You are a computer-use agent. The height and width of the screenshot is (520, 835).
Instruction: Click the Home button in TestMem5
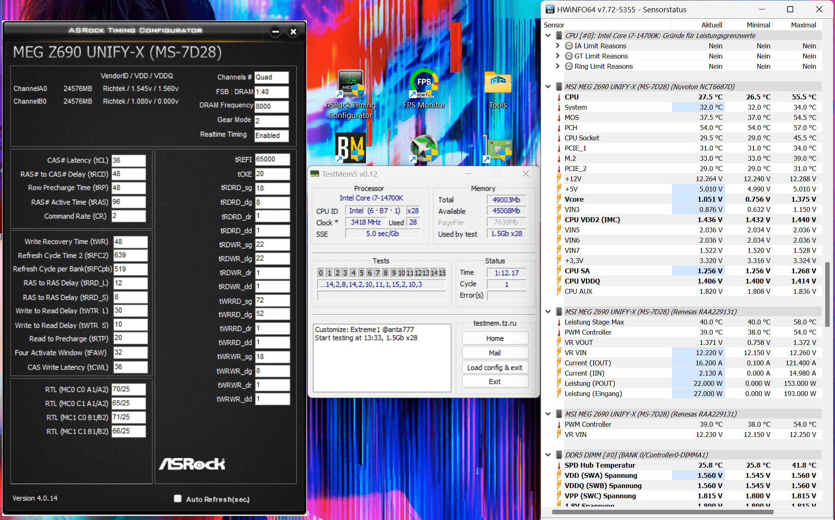point(495,338)
